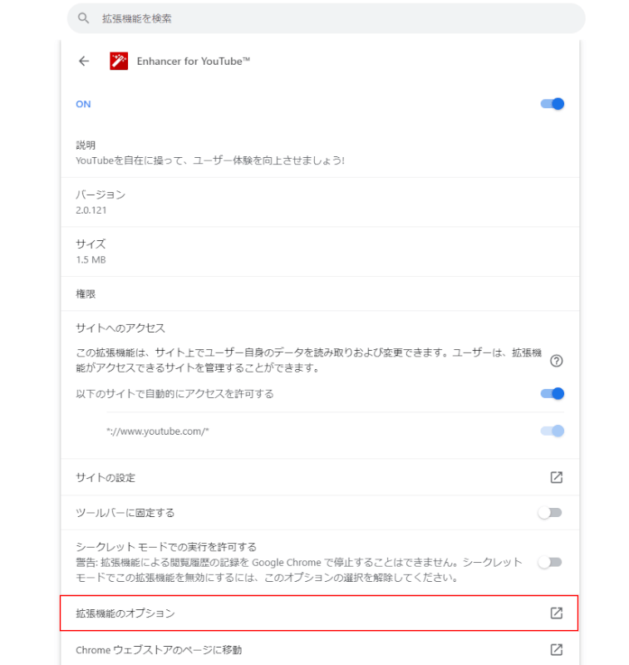Click the back arrow beside Enhancer for YouTube

tap(84, 61)
